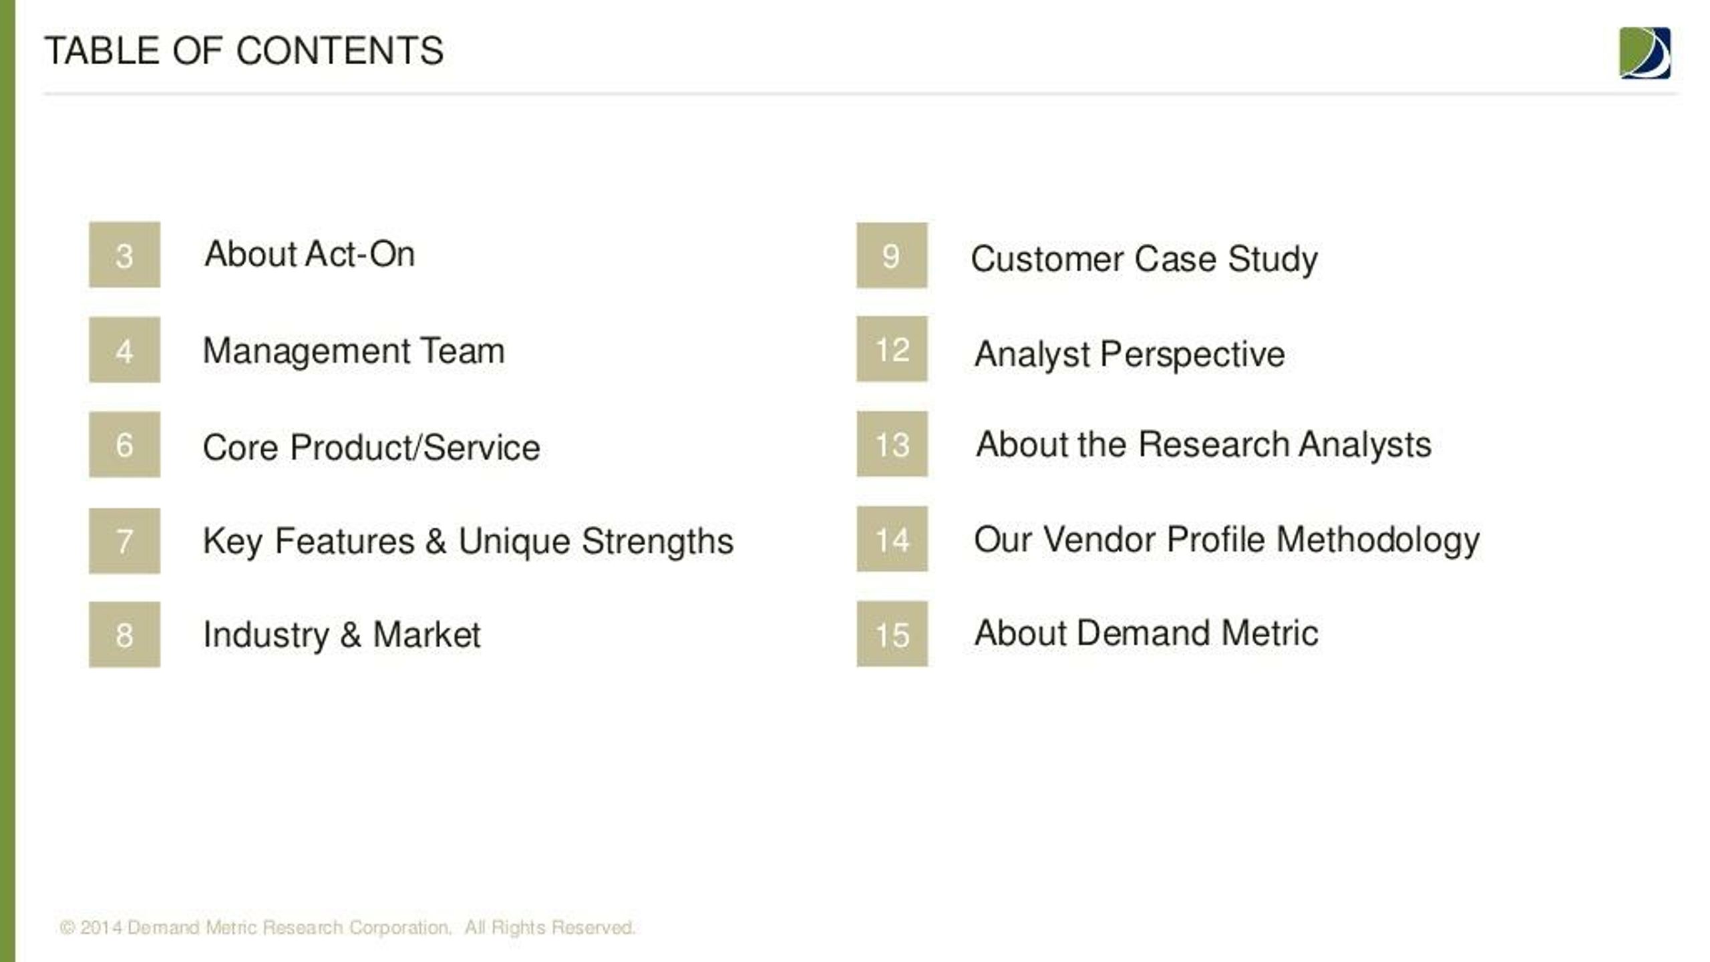The height and width of the screenshot is (962, 1710).
Task: Go to Management Team entry
Action: [x=353, y=351]
